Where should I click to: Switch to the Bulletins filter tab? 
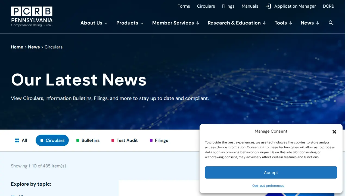pos(88,140)
